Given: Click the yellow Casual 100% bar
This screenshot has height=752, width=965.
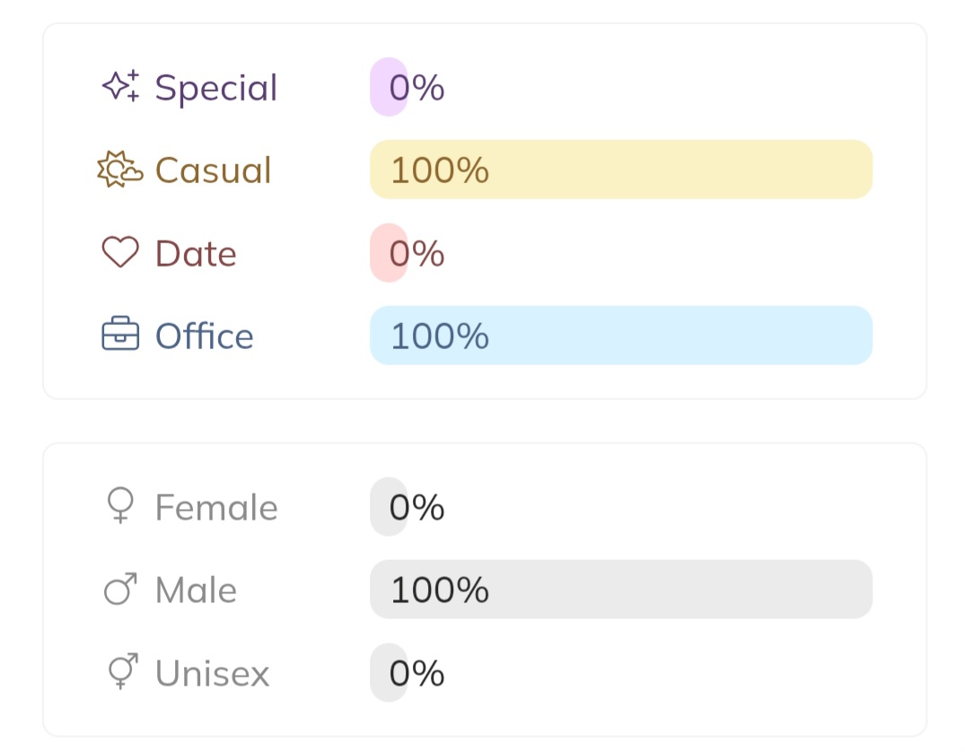Looking at the screenshot, I should pyautogui.click(x=621, y=170).
